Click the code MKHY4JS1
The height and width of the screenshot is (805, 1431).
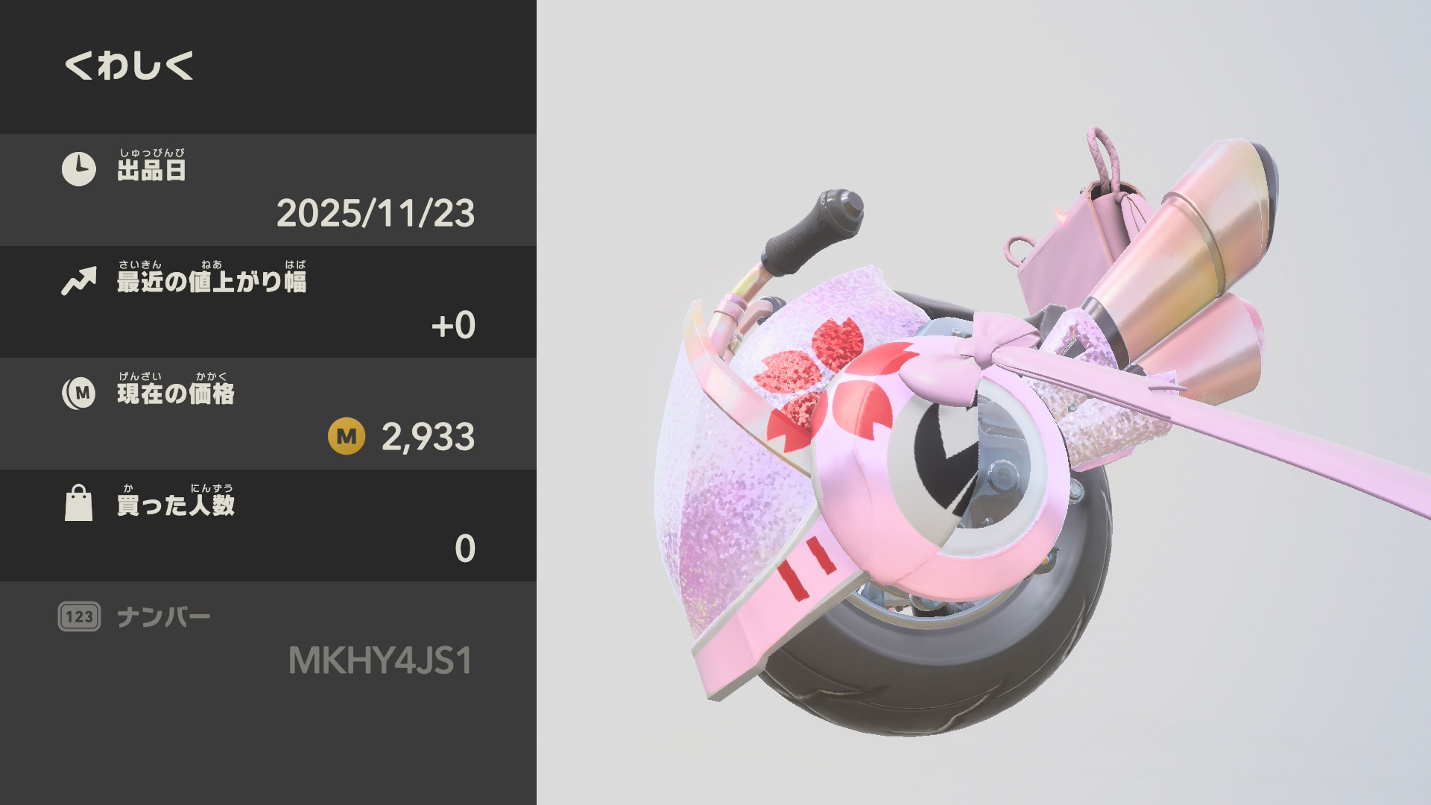click(380, 660)
